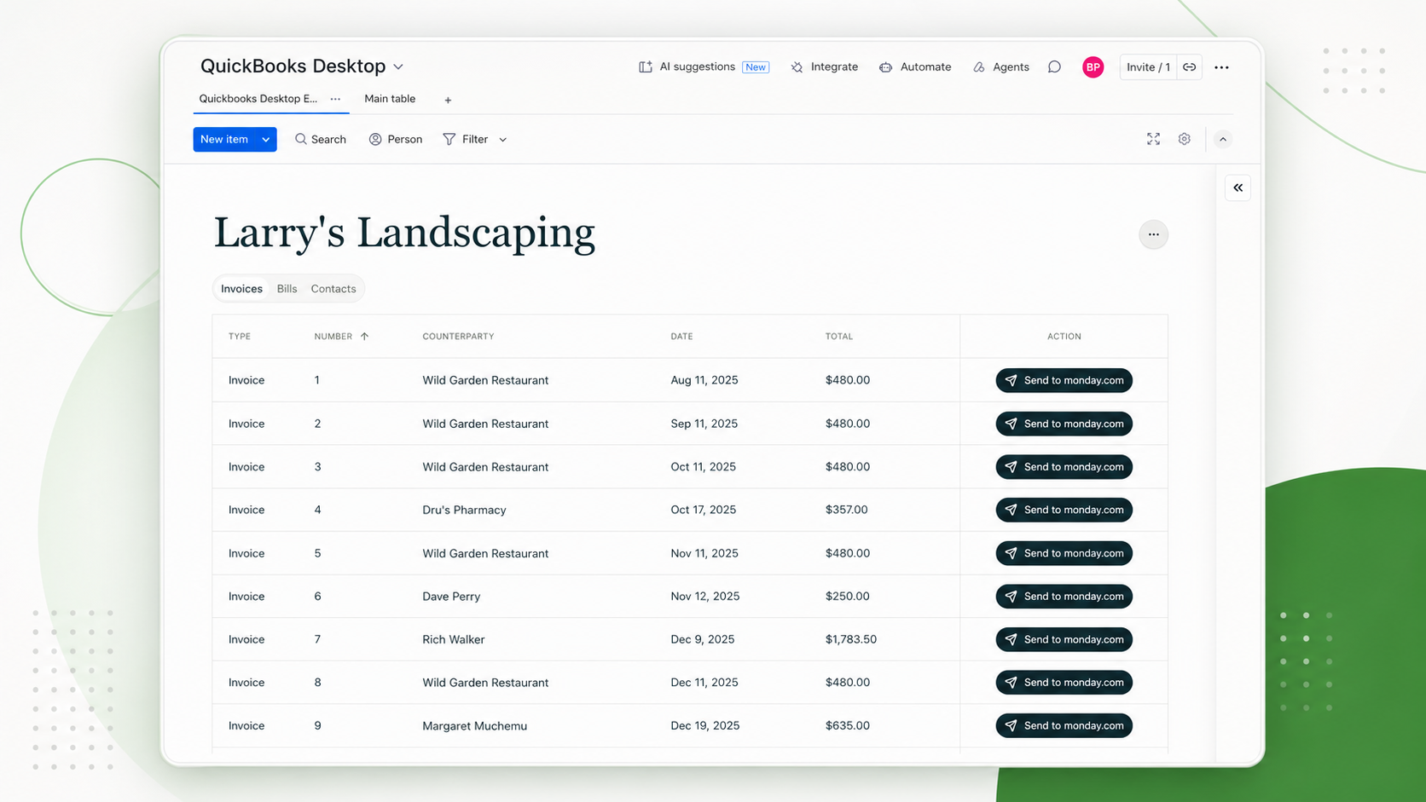Open the Integrate center
The width and height of the screenshot is (1426, 802).
click(x=824, y=66)
